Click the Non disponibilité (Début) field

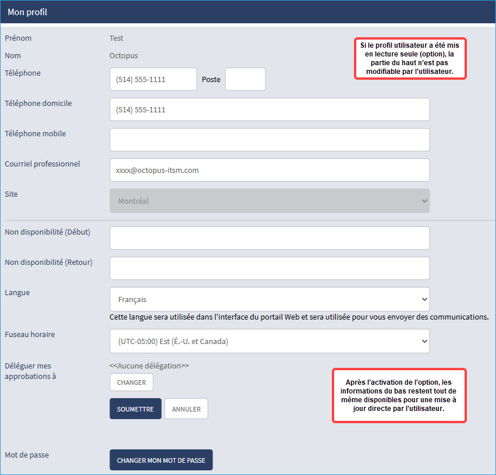coord(270,238)
